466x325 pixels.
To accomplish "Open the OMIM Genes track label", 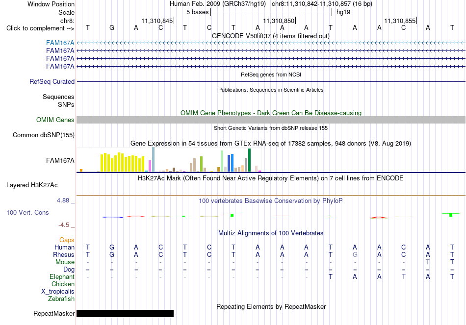I will point(55,120).
